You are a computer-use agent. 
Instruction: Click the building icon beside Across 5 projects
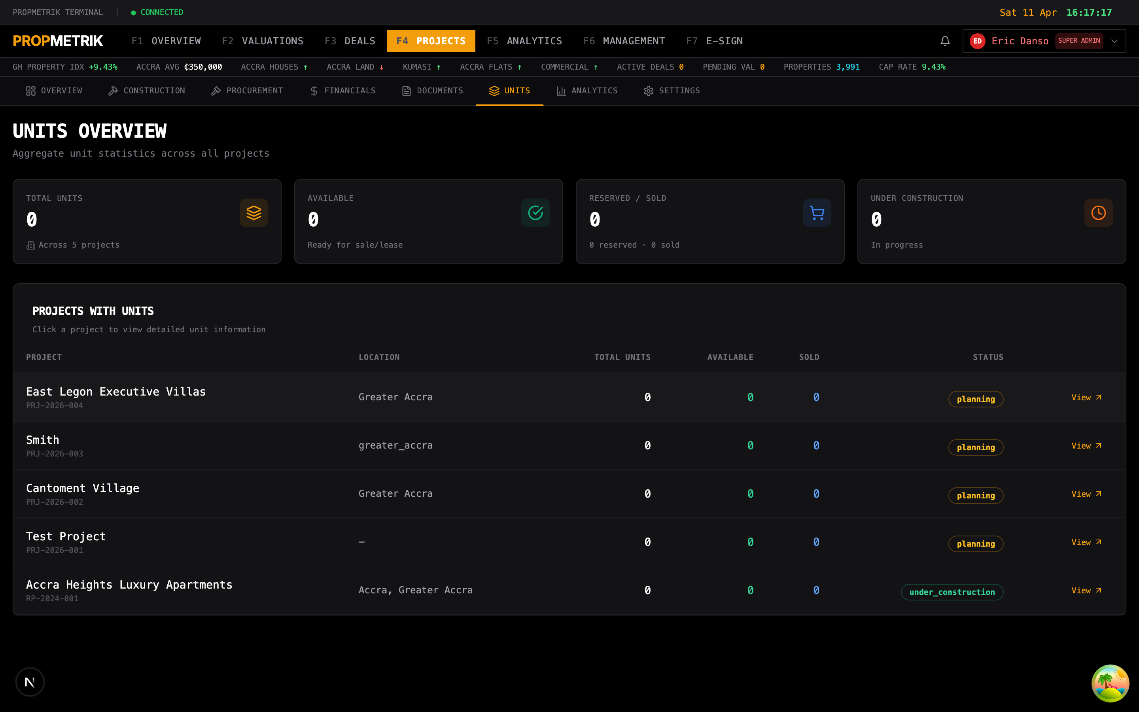click(30, 245)
